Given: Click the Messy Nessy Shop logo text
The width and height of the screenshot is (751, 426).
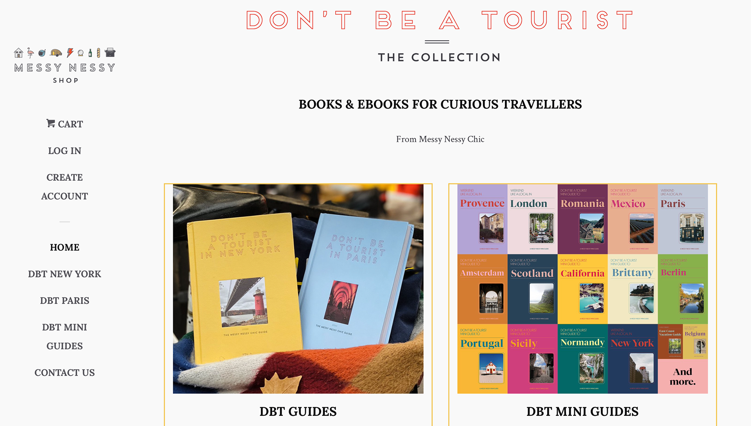Looking at the screenshot, I should [x=65, y=73].
